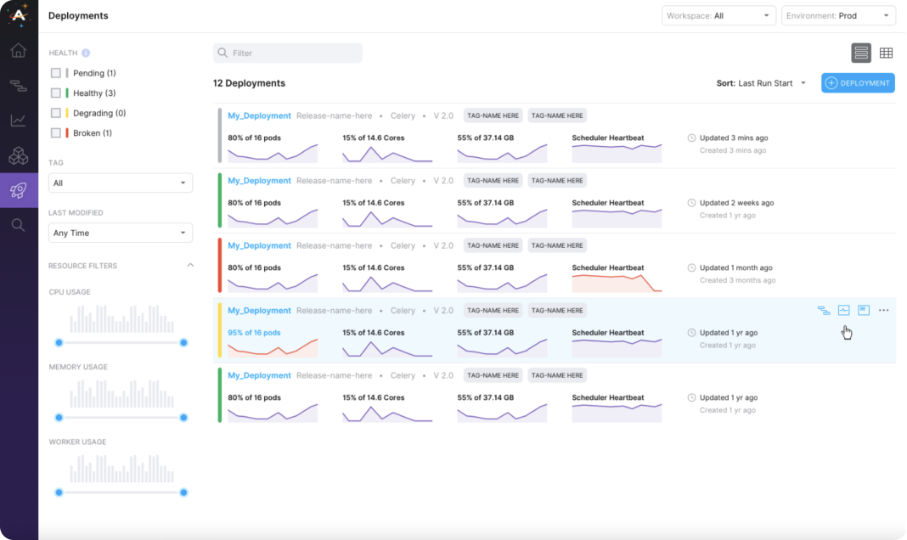Select the rocket Deployments icon
This screenshot has height=540, width=907.
19,190
